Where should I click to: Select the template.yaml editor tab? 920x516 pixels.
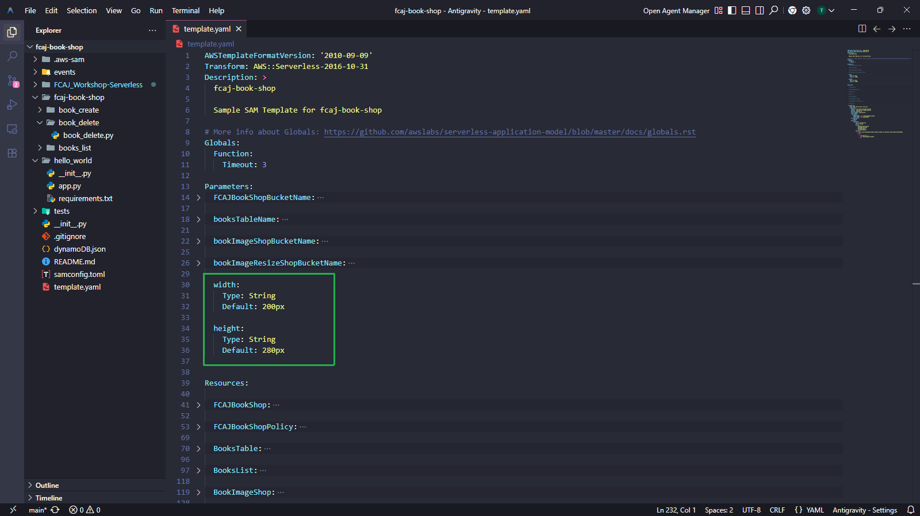click(x=208, y=29)
